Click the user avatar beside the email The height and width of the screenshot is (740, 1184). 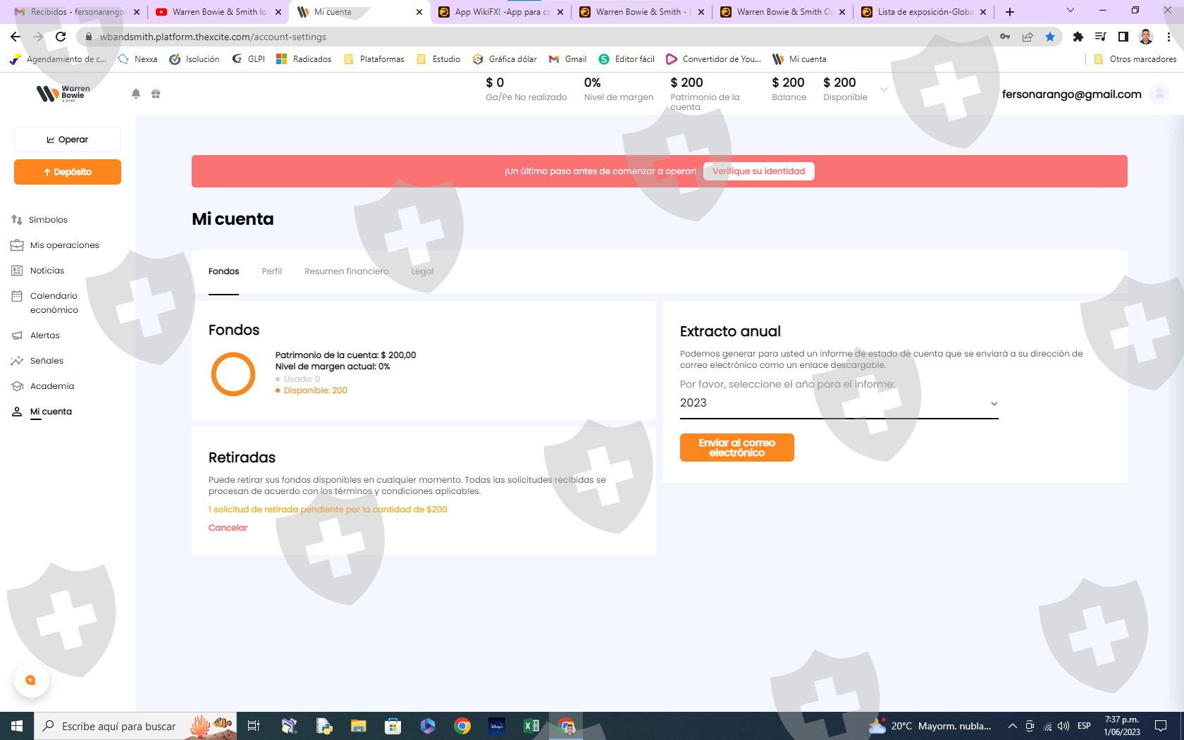1159,94
